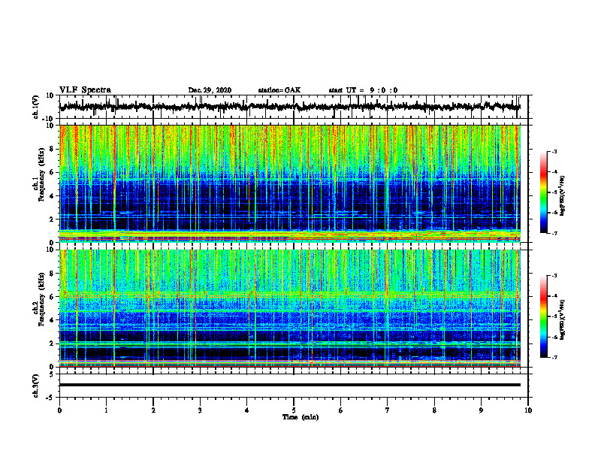Click the ch.2 colorbar log(PSD) units label
Screen dimensions: 595x460
pyautogui.click(x=563, y=320)
